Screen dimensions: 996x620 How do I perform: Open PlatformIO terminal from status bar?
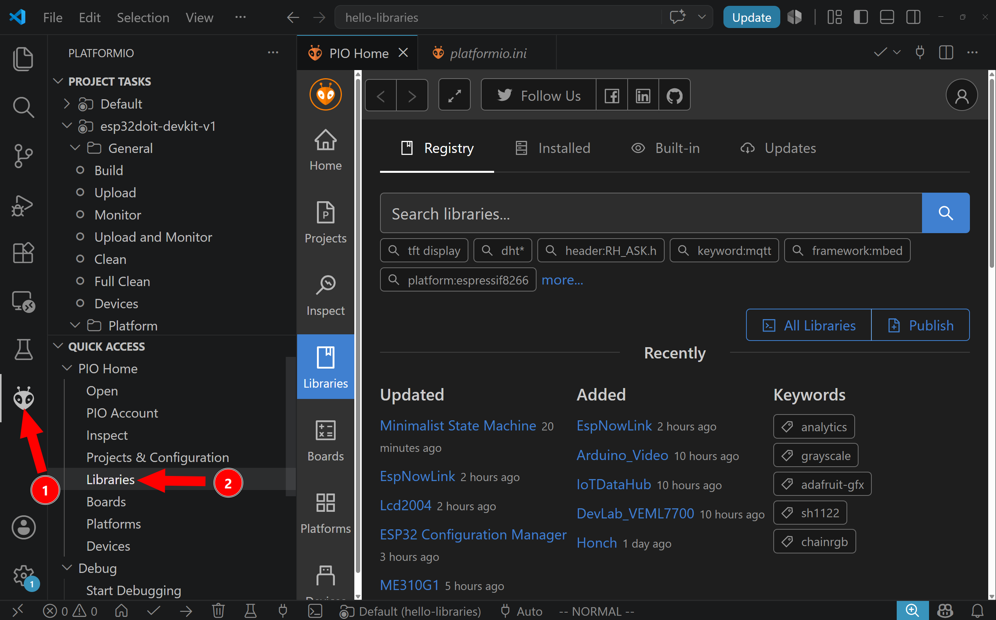(x=315, y=611)
